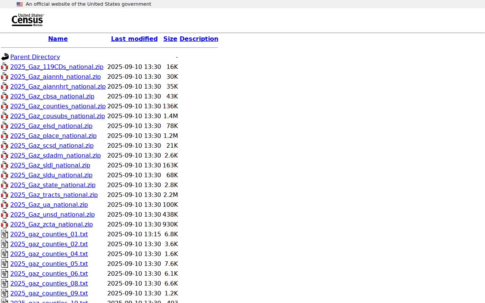Sort the directory by Size

coord(170,39)
